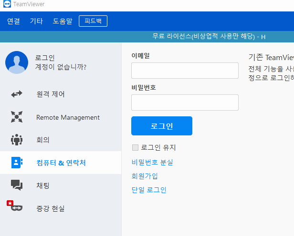Select 증강 현실 in the sidebar
The width and height of the screenshot is (294, 236).
tap(61, 208)
